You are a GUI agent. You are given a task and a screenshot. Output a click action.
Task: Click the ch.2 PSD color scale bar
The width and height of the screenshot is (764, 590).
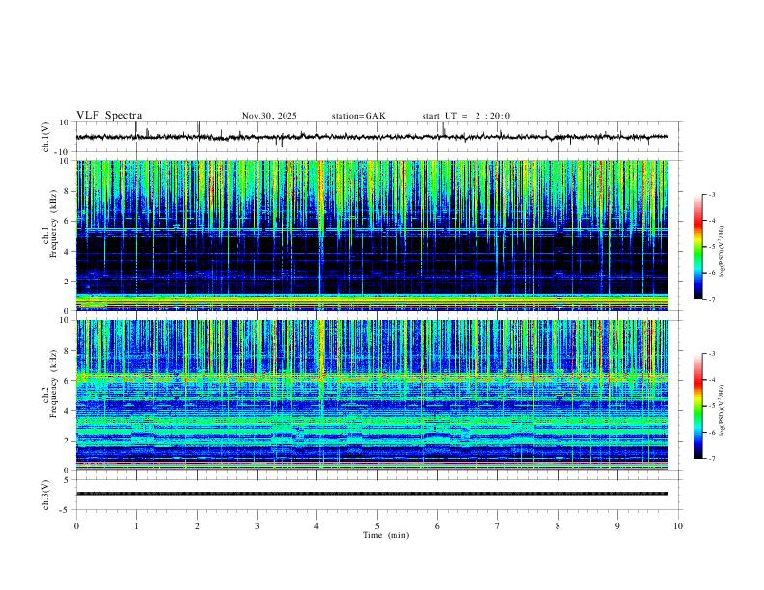point(698,406)
